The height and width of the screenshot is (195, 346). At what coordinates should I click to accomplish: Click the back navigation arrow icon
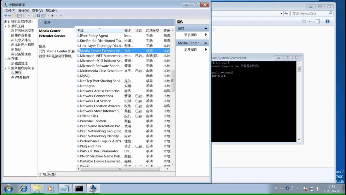click(x=5, y=16)
